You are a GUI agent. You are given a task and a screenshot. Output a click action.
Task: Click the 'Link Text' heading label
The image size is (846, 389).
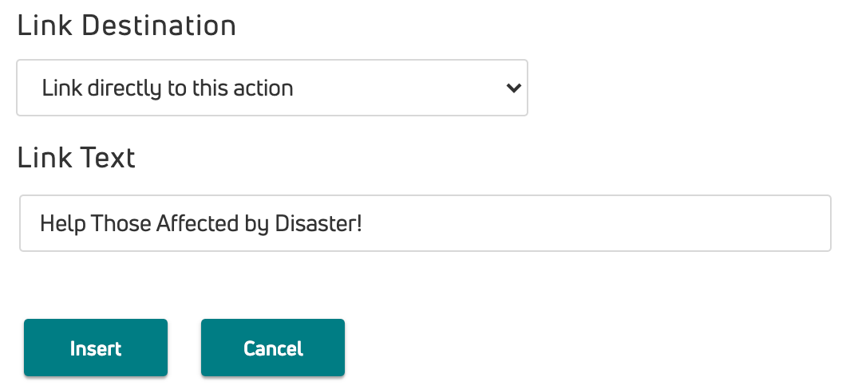tap(77, 158)
